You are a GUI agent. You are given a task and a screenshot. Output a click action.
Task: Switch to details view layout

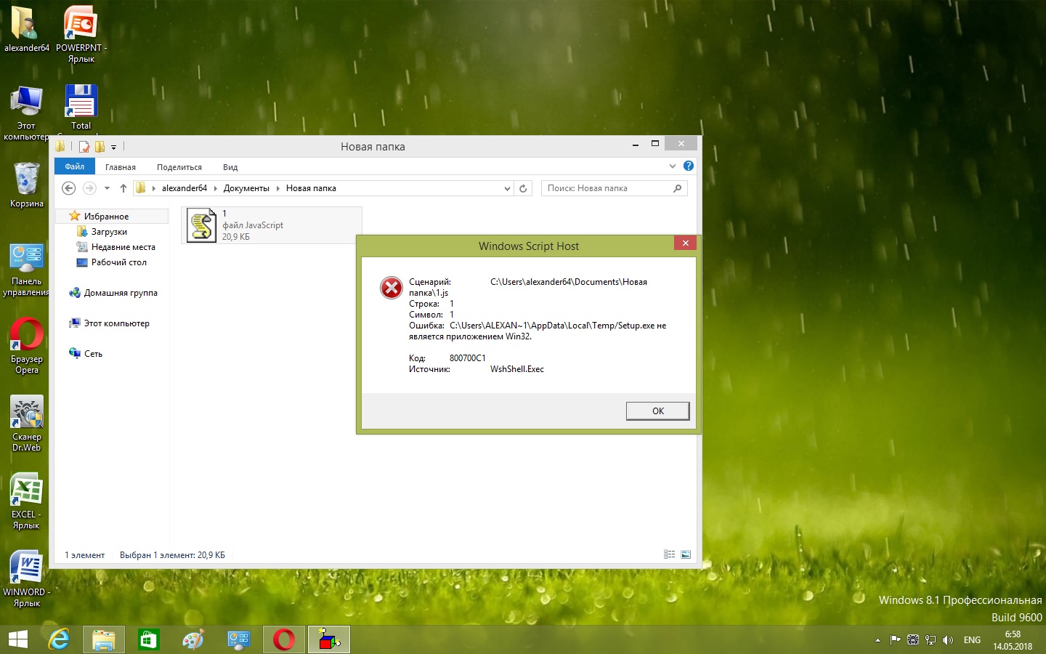coord(669,554)
